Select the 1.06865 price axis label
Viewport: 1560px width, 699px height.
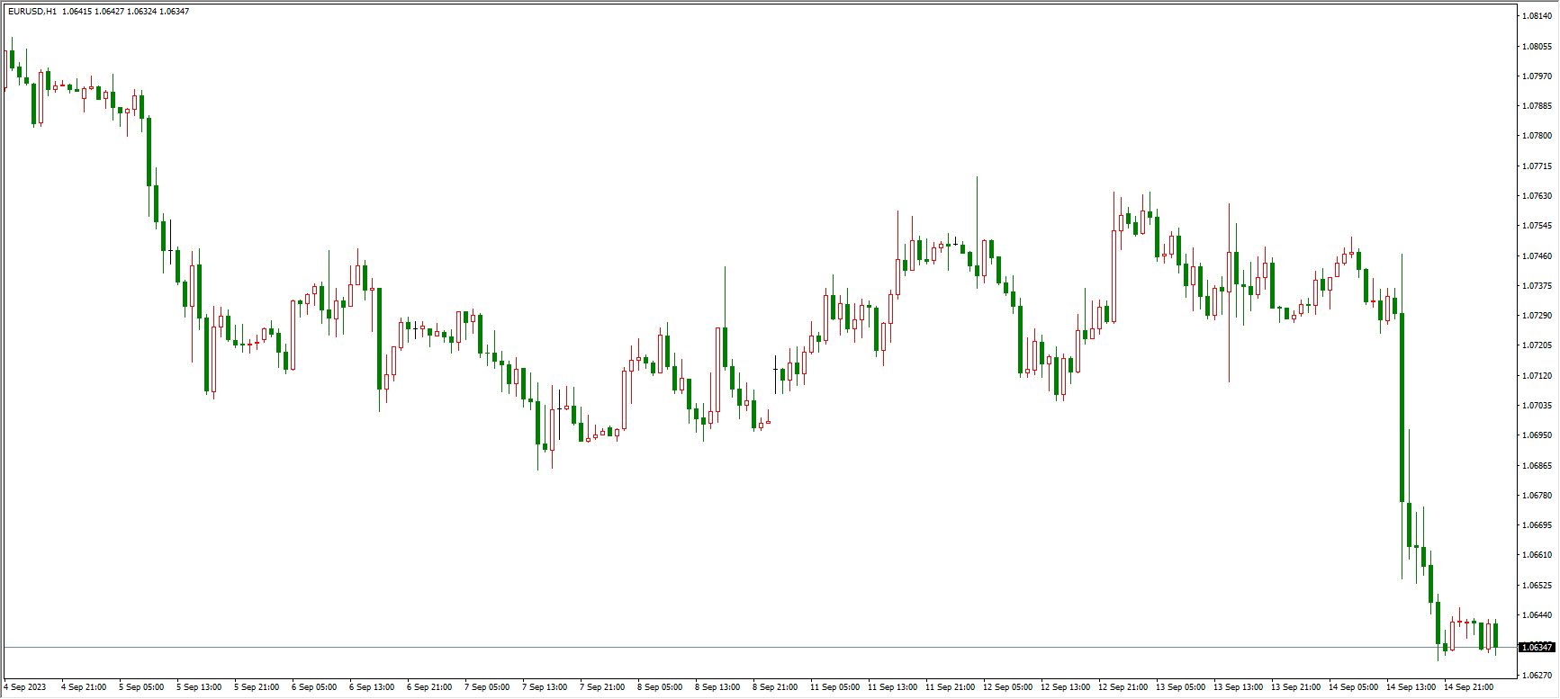pyautogui.click(x=1537, y=466)
